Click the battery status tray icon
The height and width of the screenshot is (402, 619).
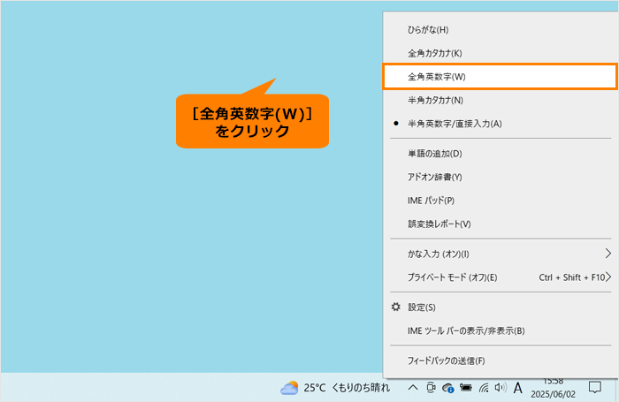tap(466, 388)
